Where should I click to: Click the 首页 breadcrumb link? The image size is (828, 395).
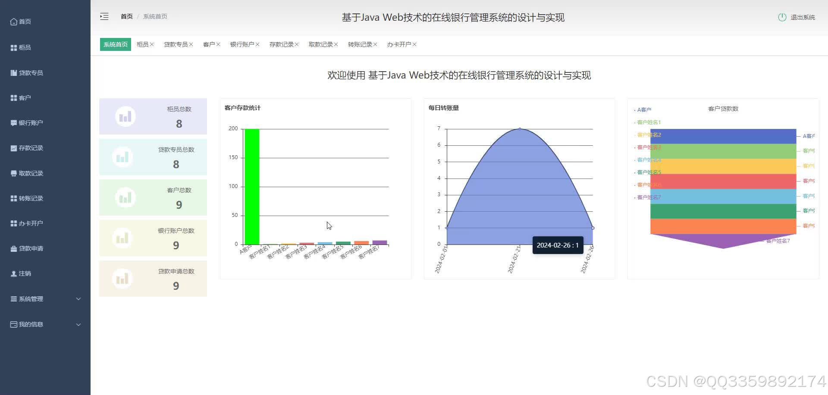click(x=127, y=16)
